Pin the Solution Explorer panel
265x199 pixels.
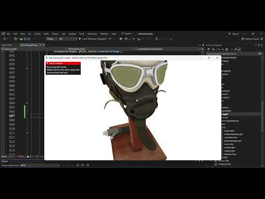click(x=259, y=45)
